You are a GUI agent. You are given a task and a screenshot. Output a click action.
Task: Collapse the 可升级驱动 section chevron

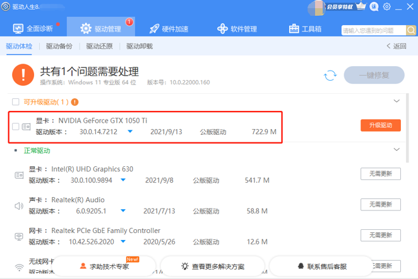pyautogui.click(x=397, y=101)
